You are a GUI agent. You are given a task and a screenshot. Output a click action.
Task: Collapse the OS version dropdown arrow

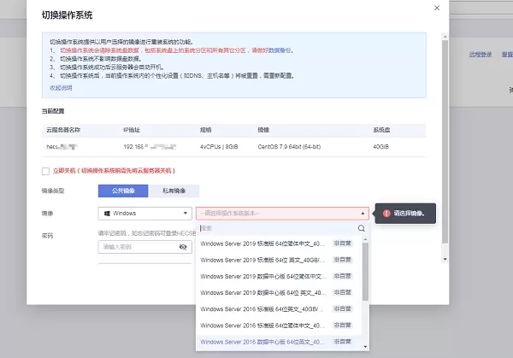click(363, 214)
